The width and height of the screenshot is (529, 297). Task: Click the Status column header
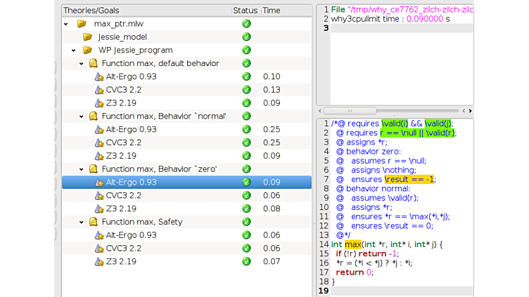246,11
